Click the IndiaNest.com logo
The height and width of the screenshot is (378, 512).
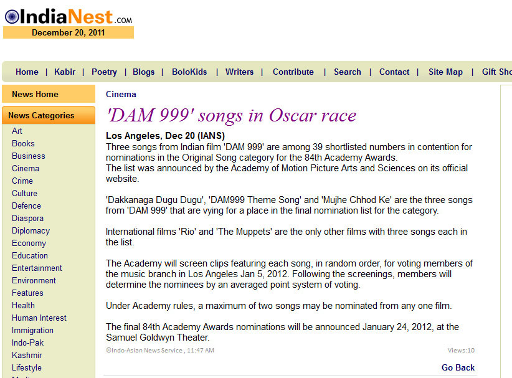tap(68, 16)
